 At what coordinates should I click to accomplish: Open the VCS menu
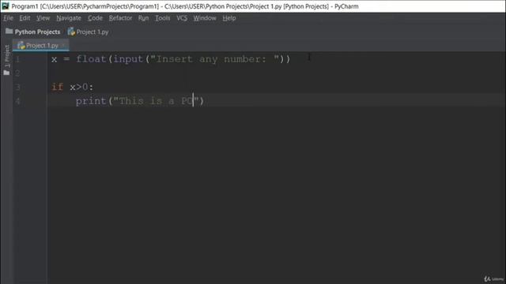tap(182, 18)
